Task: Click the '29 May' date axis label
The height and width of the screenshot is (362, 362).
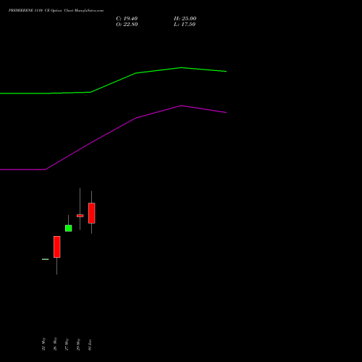Action: (78, 345)
